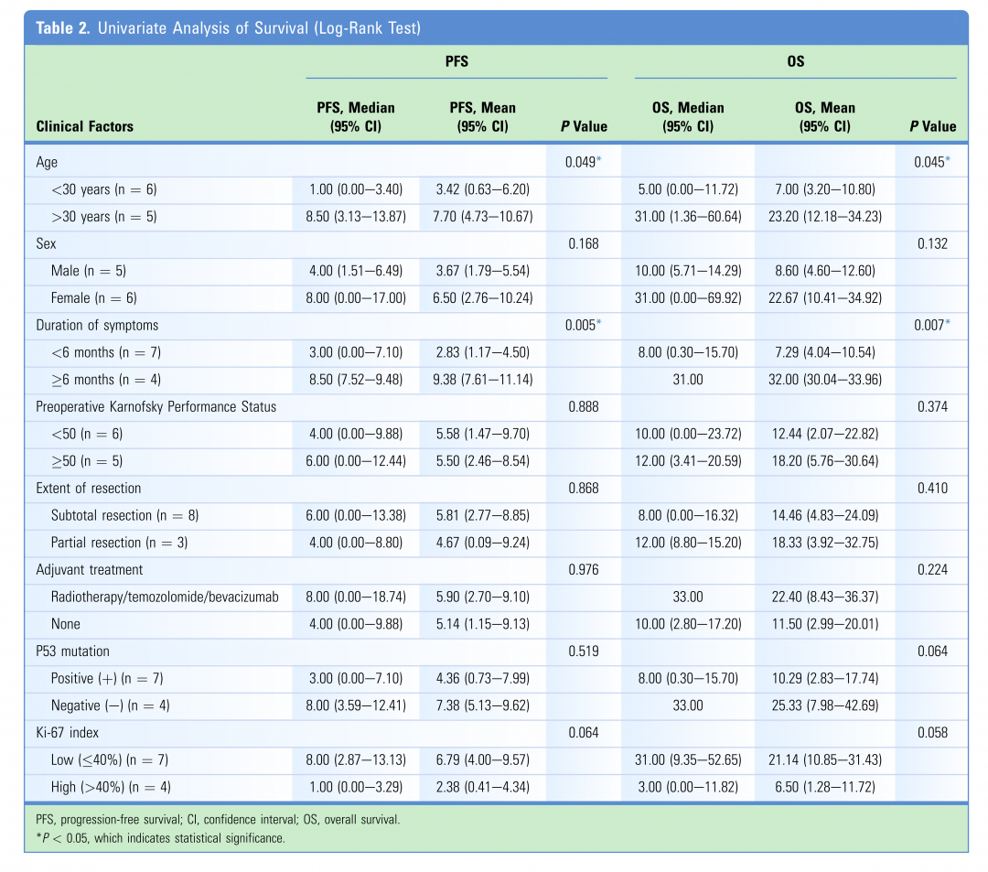
Task: Click the abbreviations footnote starting "PFS, progression-free survival"
Action: pos(218,819)
